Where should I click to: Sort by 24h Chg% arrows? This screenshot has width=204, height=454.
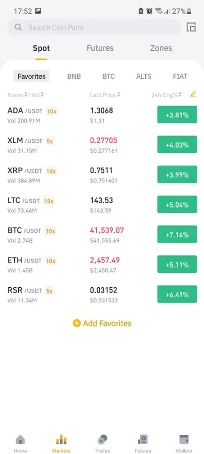point(180,95)
